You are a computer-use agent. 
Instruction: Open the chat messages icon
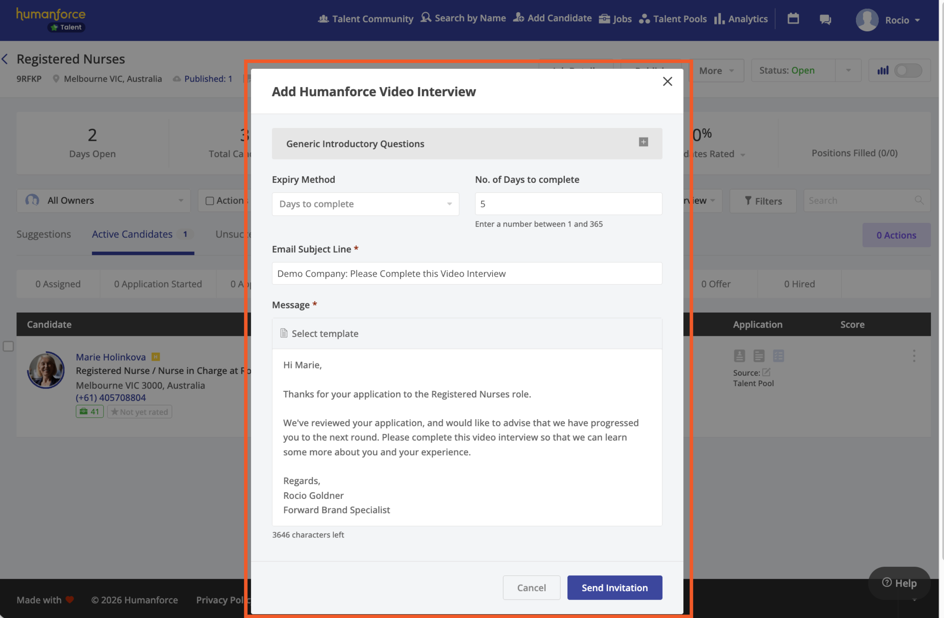point(826,19)
